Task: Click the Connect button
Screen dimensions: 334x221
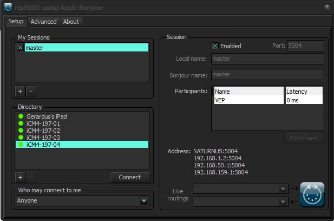Action: [130, 177]
